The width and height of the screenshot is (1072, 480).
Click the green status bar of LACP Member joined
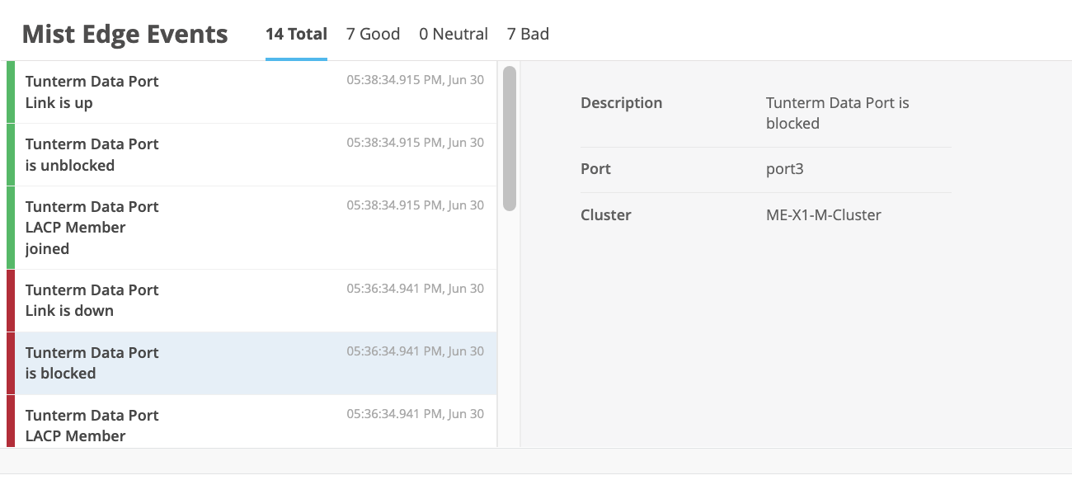point(11,227)
